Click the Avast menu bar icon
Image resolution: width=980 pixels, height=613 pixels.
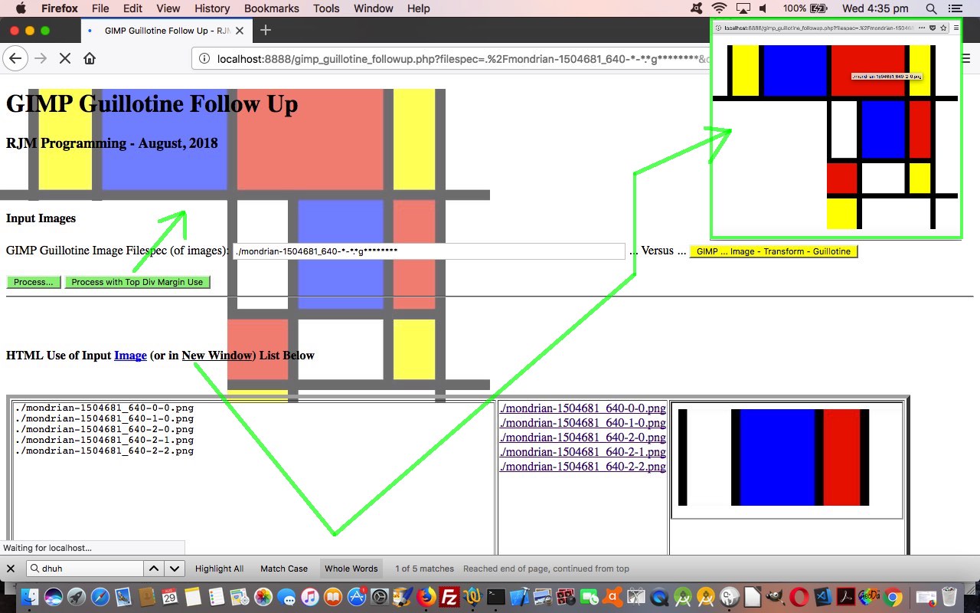pyautogui.click(x=696, y=8)
